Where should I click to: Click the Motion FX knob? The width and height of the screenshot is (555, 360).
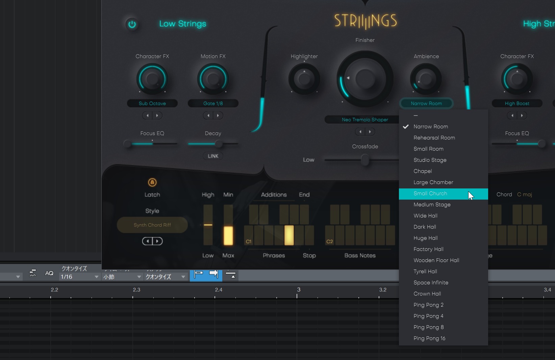click(x=213, y=79)
